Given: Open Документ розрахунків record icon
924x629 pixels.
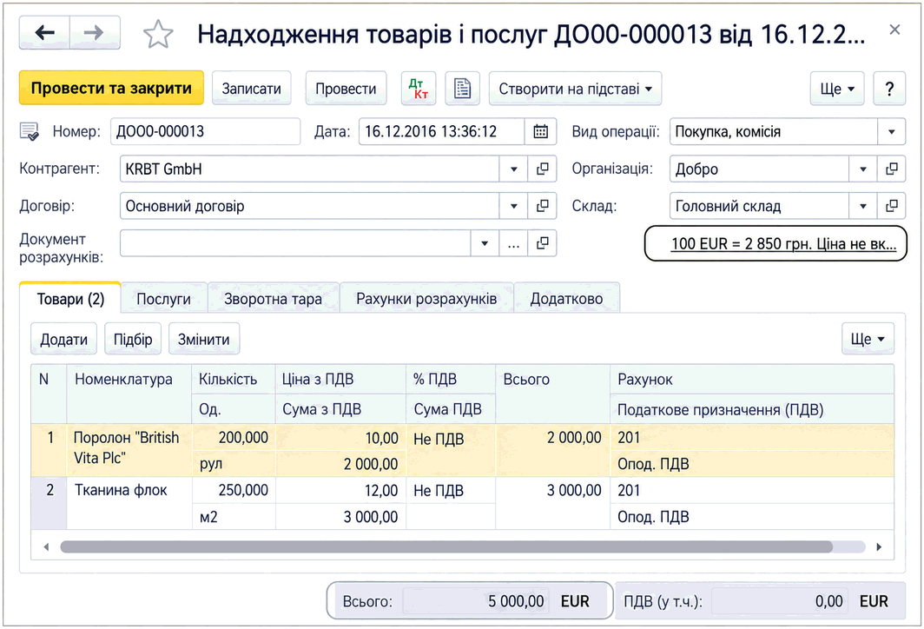Looking at the screenshot, I should (x=542, y=243).
